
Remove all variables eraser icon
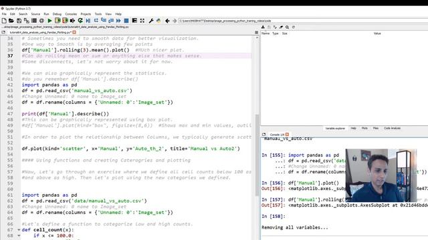(281, 27)
